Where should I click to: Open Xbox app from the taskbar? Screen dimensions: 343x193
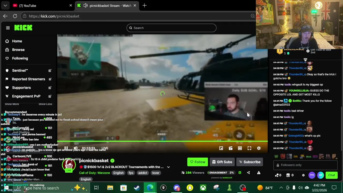click(x=203, y=188)
